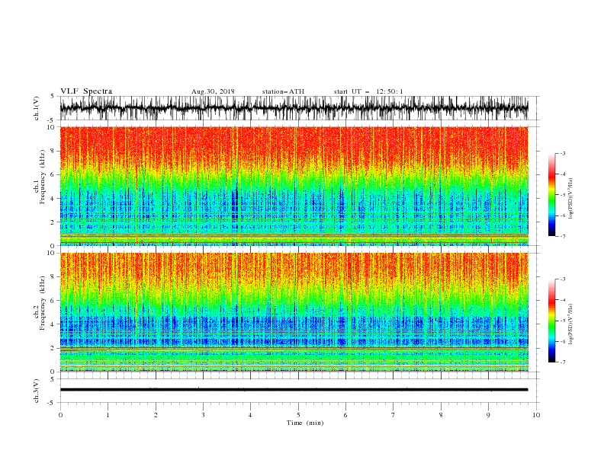
Task: Click the '-7' value on ch.2 colorbar
Action: pos(563,362)
